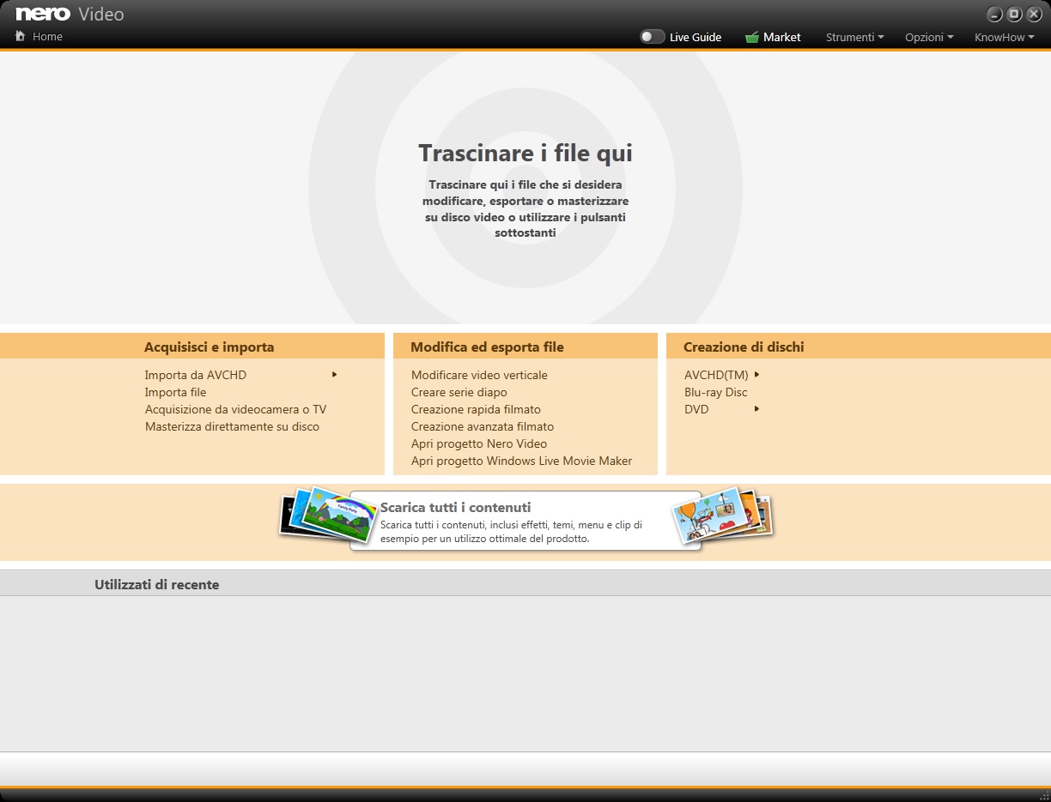1051x802 pixels.
Task: Expand the DVD submenu arrow
Action: pos(757,408)
